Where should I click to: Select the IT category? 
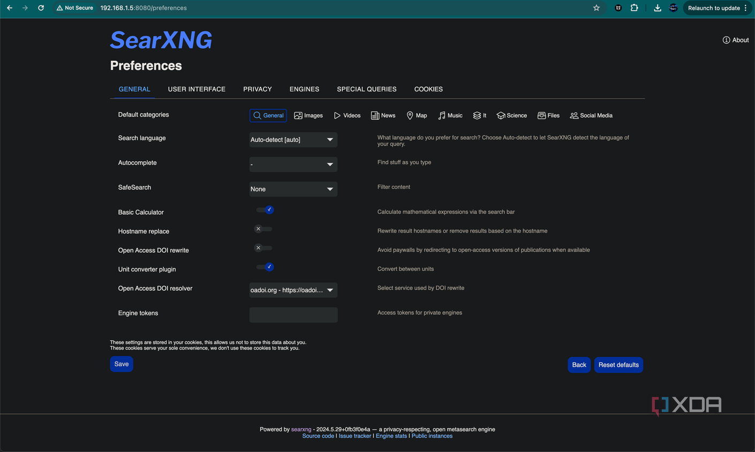(480, 115)
